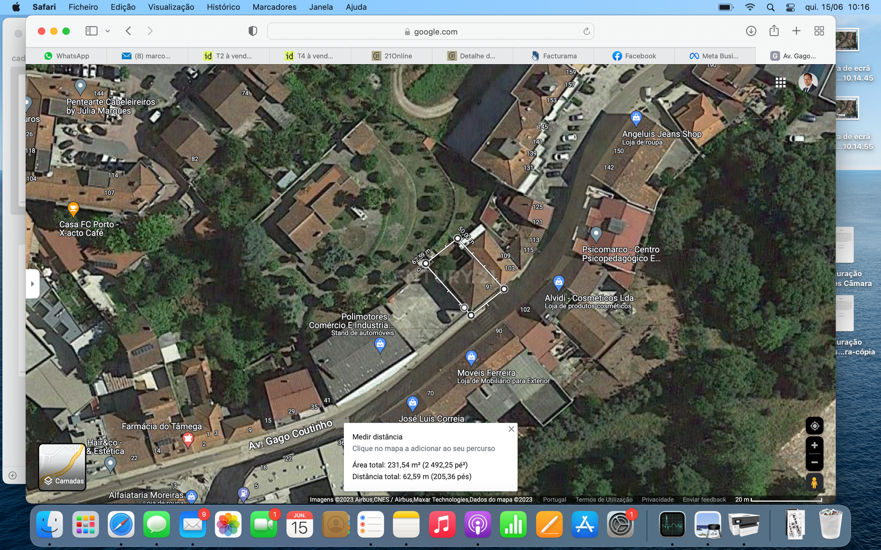Viewport: 881px width, 550px height.
Task: Show the tab overview grid
Action: coord(819,31)
